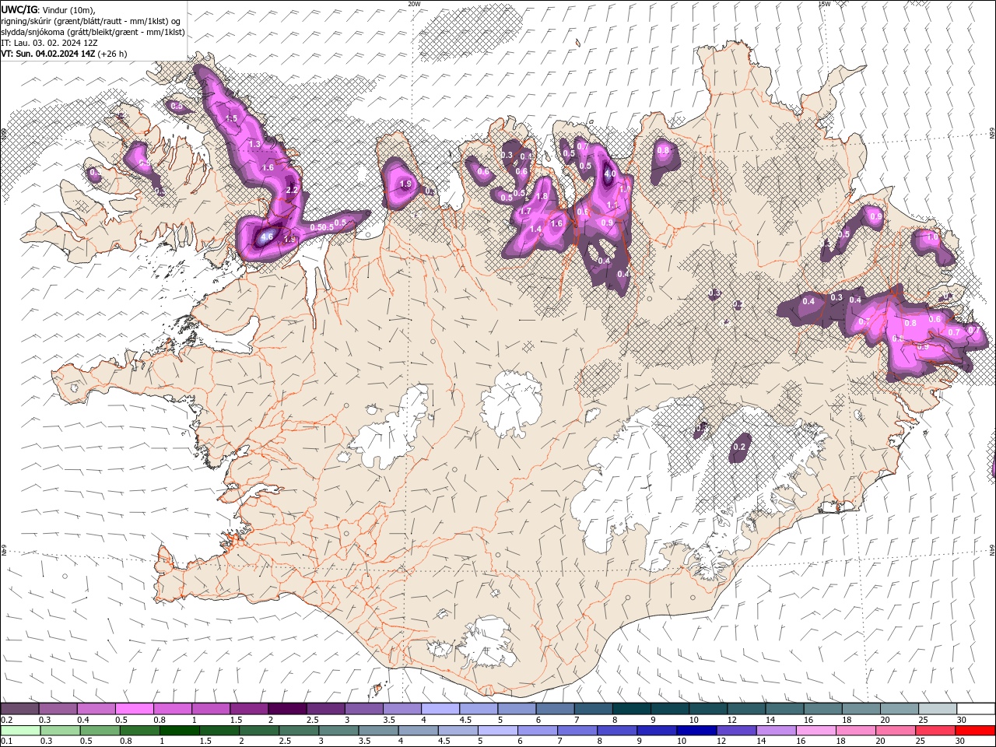Click the '14' label under the upper legend
996x747 pixels.
(x=770, y=720)
